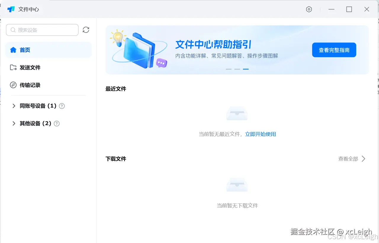379x243 pixels.
Task: Open the 立即开始使用 link
Action: (261, 134)
